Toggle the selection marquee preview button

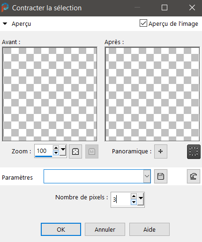click(194, 151)
